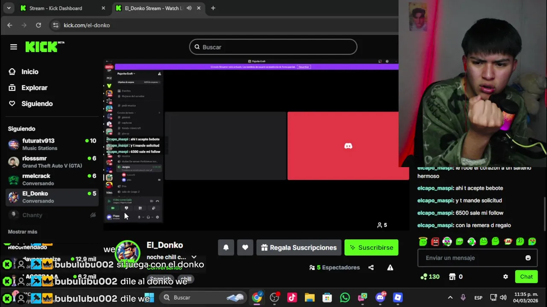This screenshot has height=307, width=547.
Task: Open OBS Studio from the taskbar
Action: [274, 298]
